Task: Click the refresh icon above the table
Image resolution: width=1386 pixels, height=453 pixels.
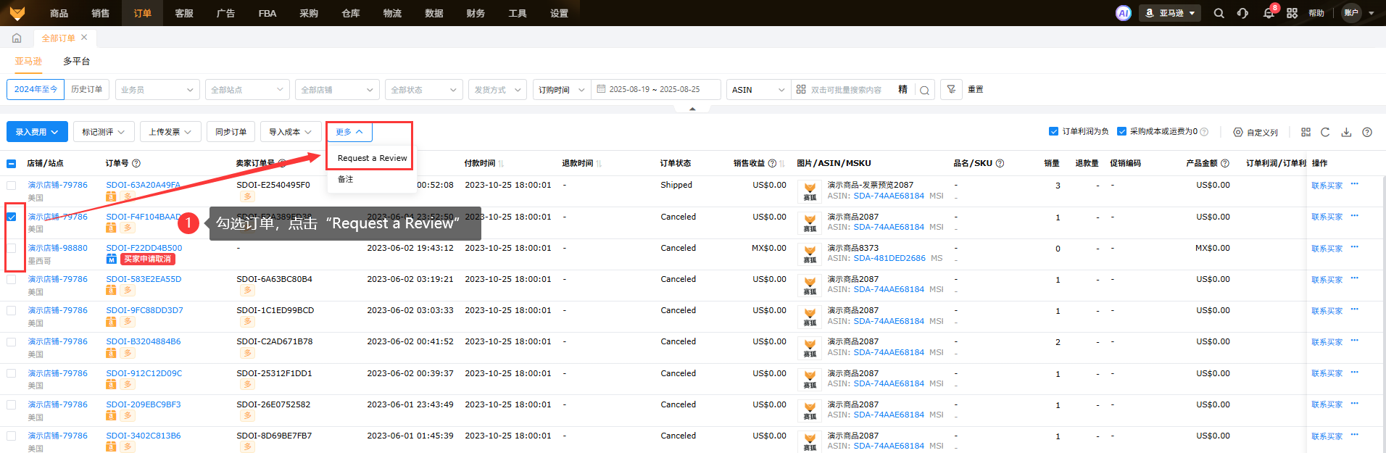Action: 1325,132
